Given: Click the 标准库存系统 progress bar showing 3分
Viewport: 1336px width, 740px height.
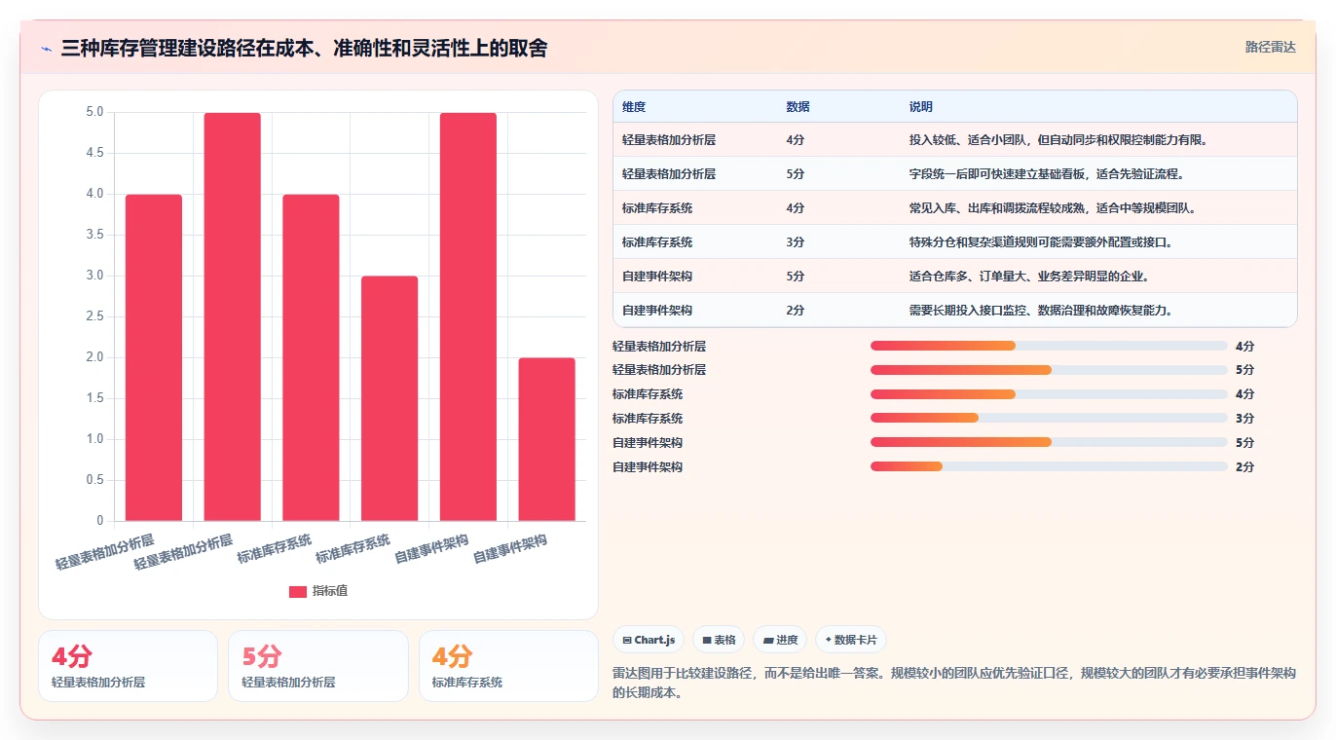Looking at the screenshot, I should click(x=1049, y=418).
